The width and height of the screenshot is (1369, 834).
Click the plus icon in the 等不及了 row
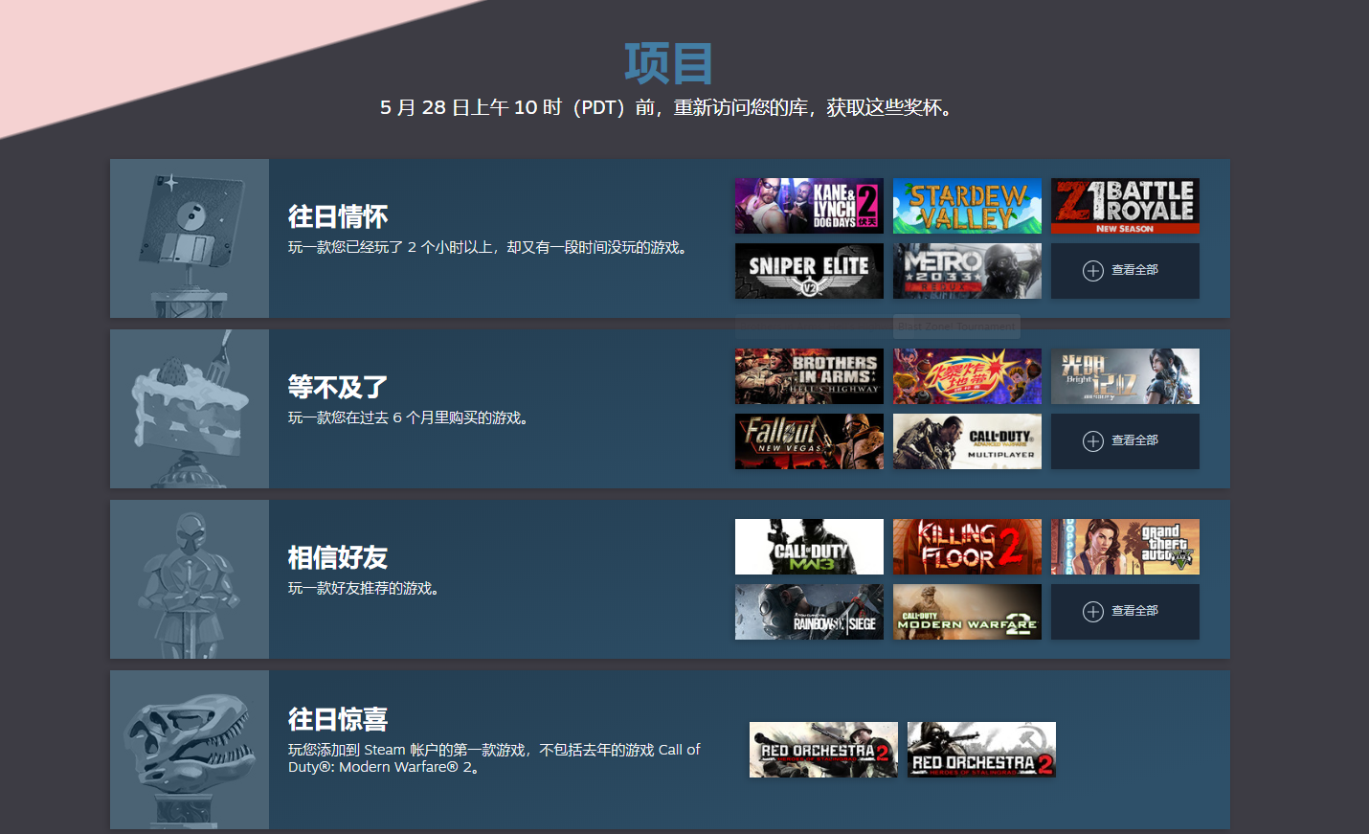(1093, 441)
